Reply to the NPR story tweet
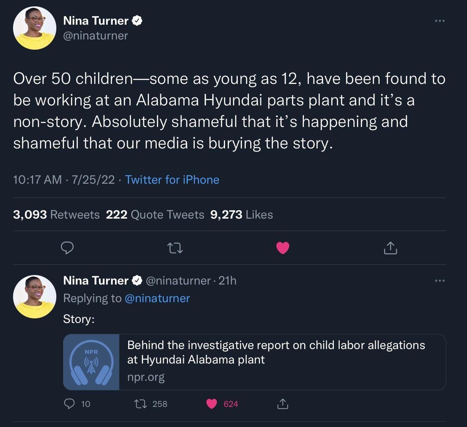Screen dimensions: 467x427 point(69,404)
